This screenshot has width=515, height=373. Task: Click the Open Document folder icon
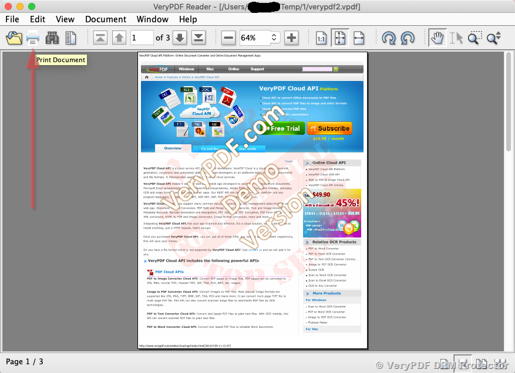pos(14,38)
